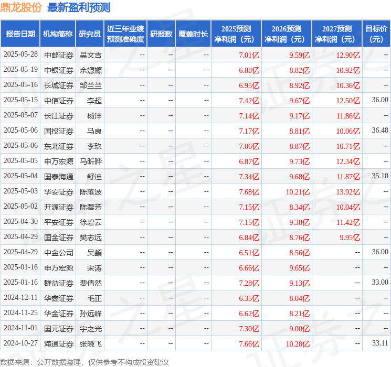
Task: Click 10.92亿 forecast value
Action: pos(348,70)
